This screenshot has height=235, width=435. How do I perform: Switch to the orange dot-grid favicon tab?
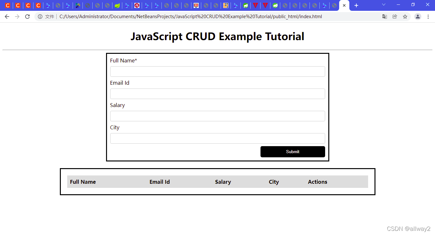pos(226,5)
